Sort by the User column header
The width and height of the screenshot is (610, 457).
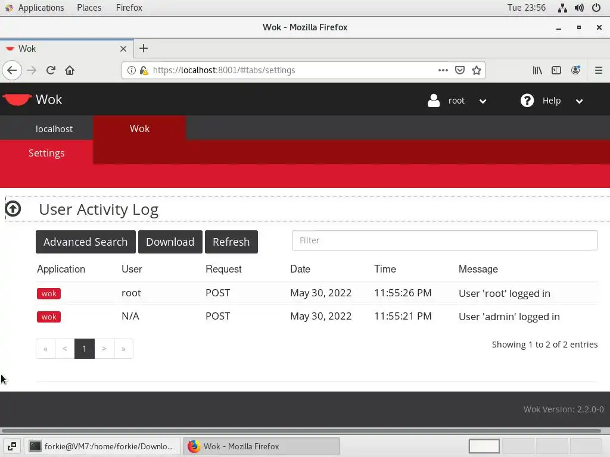[x=132, y=269]
